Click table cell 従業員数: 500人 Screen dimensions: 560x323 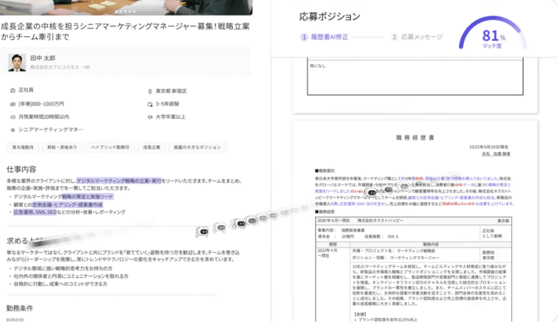[382, 237]
